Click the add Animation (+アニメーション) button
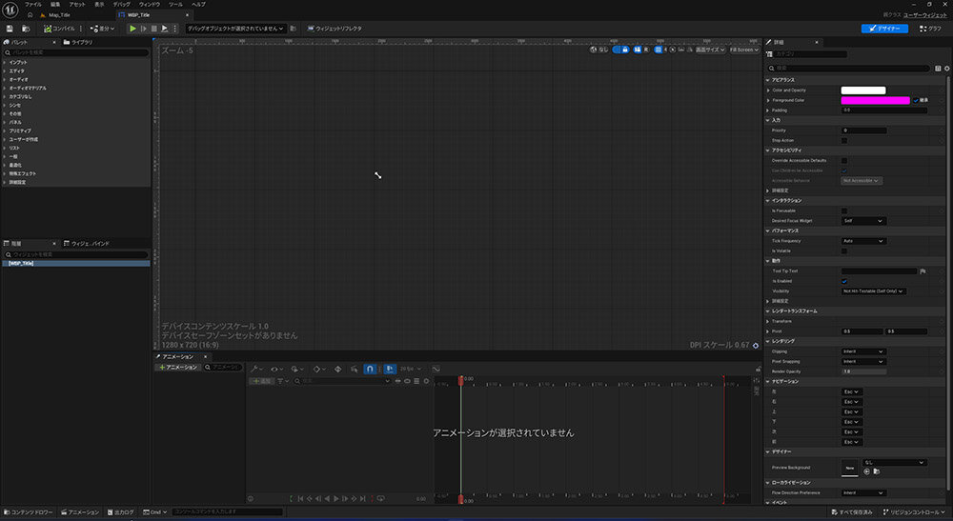The width and height of the screenshot is (953, 521). pos(179,367)
